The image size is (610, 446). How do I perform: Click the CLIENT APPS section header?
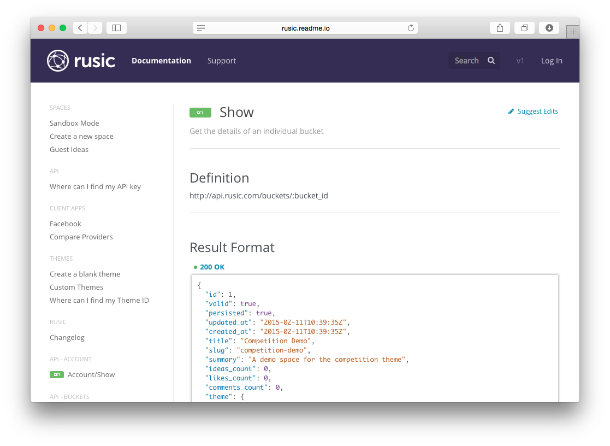point(67,208)
